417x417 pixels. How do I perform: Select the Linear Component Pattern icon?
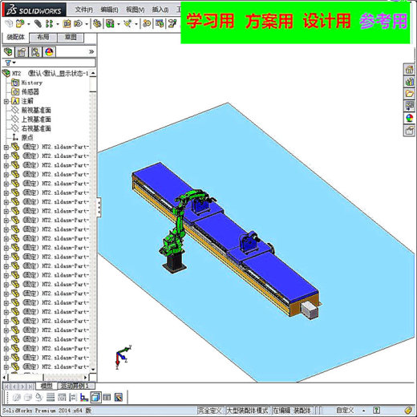[x=49, y=24]
